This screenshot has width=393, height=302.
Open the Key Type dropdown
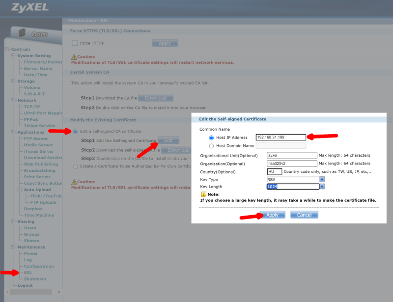[322, 179]
